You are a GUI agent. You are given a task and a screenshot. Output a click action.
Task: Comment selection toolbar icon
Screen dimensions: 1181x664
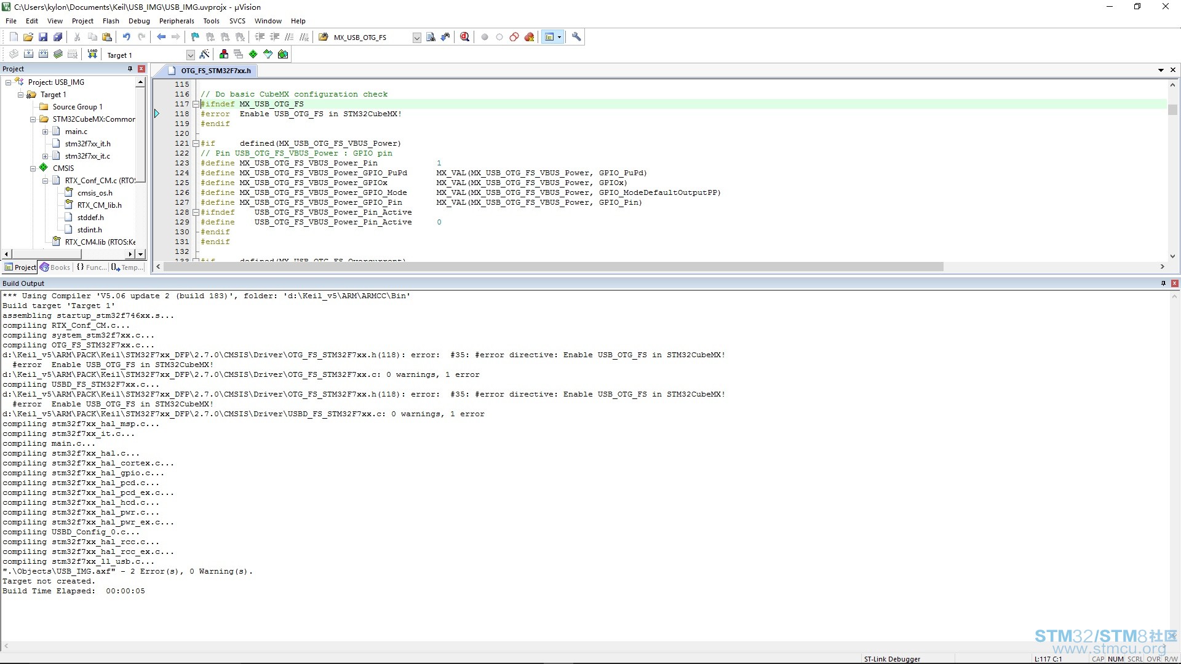pyautogui.click(x=289, y=37)
